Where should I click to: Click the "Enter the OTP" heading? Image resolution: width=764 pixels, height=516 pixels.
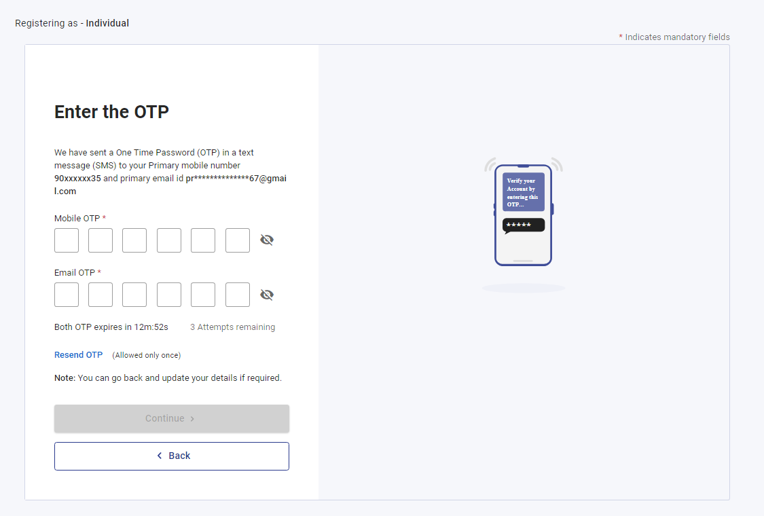tap(111, 112)
